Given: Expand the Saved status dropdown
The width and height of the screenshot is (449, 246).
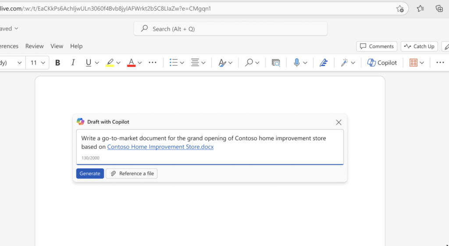Looking at the screenshot, I should click(x=16, y=28).
